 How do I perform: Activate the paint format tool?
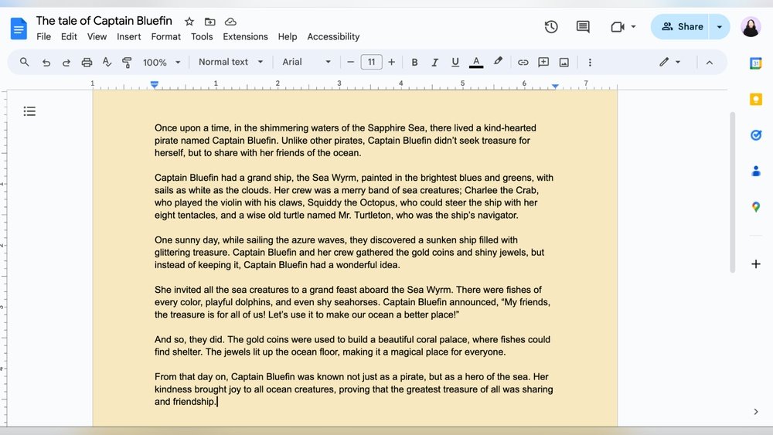(127, 63)
